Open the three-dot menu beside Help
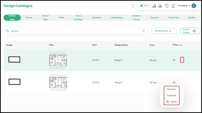Viewport: 202px width, 113px height. (x=133, y=6)
